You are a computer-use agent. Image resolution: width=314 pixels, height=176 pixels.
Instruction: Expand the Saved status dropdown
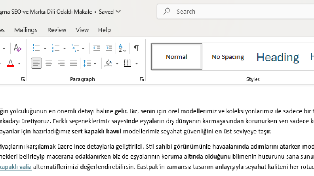118,11
